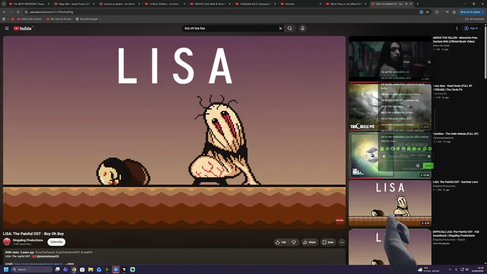Clear the YouTube search query with X
Image resolution: width=487 pixels, height=274 pixels.
[281, 28]
